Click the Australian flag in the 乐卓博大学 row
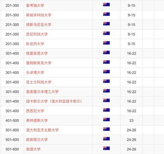The image size is (164, 154). 106,72
